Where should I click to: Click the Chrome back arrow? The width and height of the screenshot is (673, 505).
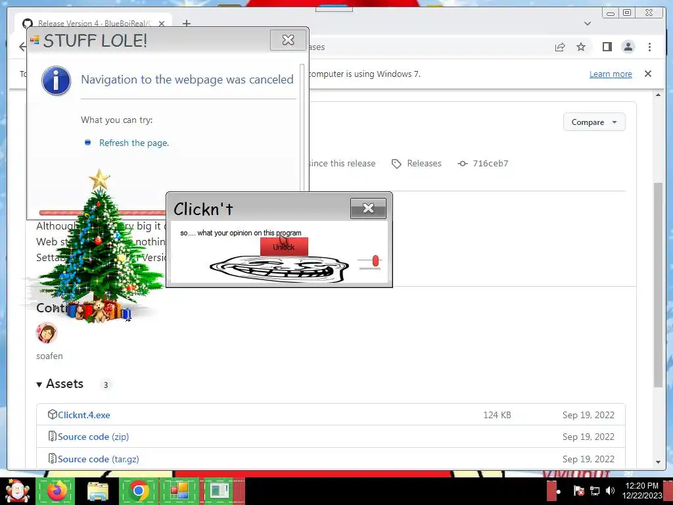[23, 47]
